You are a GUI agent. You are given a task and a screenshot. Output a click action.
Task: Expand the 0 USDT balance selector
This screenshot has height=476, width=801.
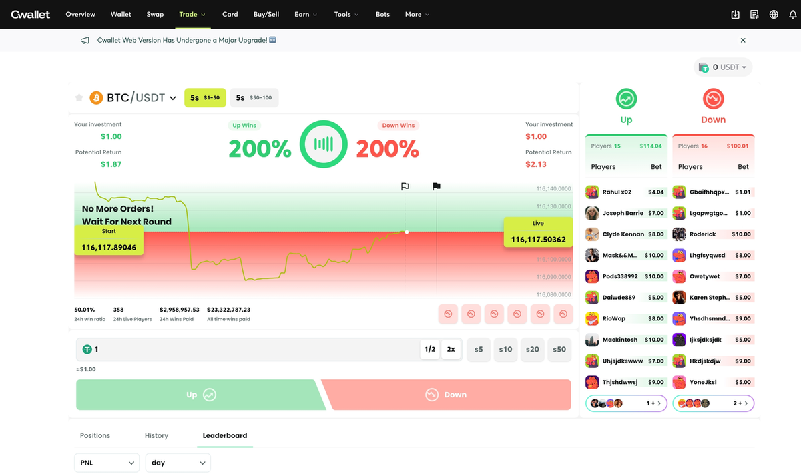[723, 67]
